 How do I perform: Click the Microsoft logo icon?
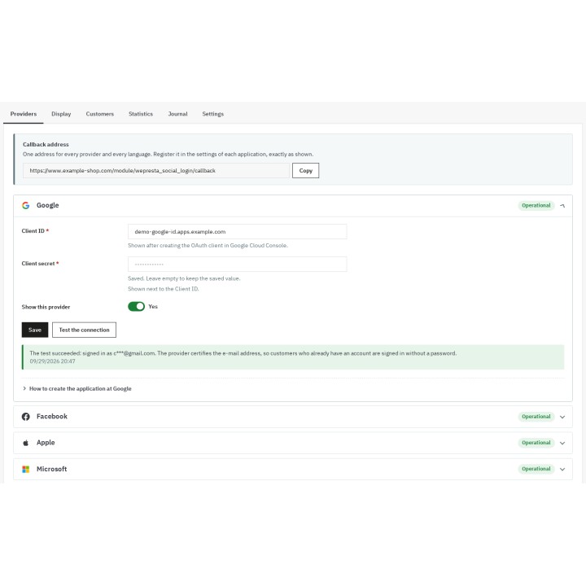coord(25,469)
